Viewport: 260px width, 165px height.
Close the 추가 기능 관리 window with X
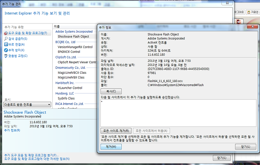(227, 3)
